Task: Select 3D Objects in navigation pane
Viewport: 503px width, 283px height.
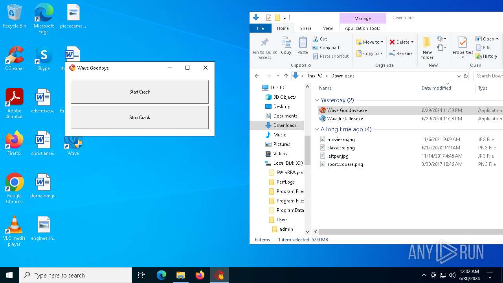Action: [285, 97]
